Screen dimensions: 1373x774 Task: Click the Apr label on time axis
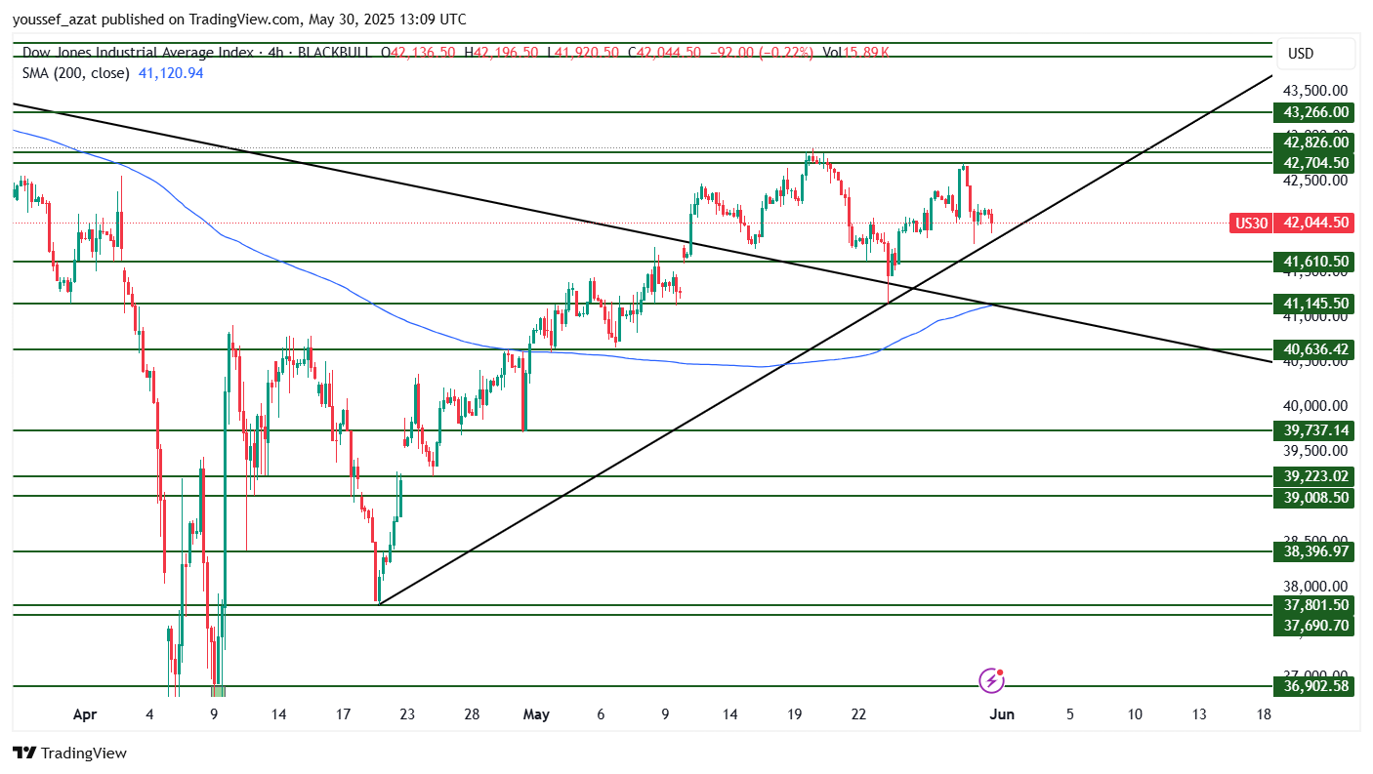85,714
